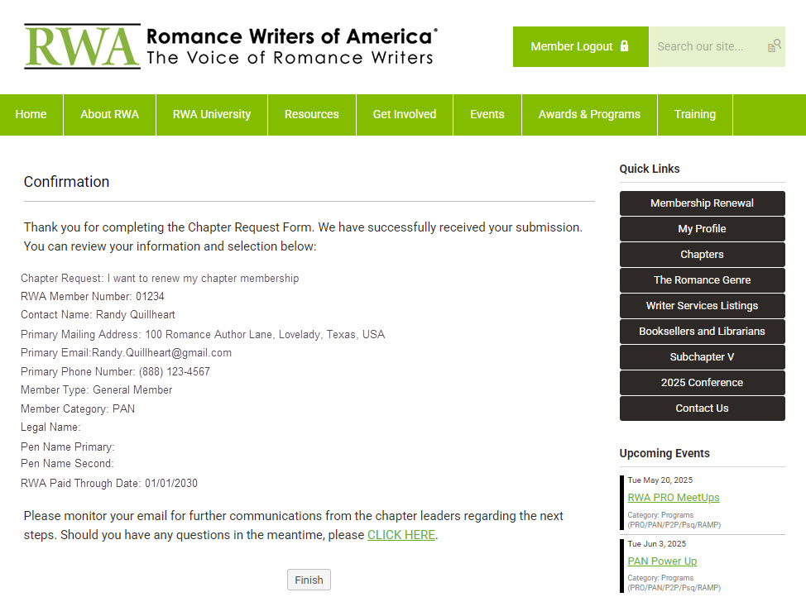Image resolution: width=806 pixels, height=597 pixels.
Task: Click the 'Pen Name Primary:' line
Action: pyautogui.click(x=67, y=447)
